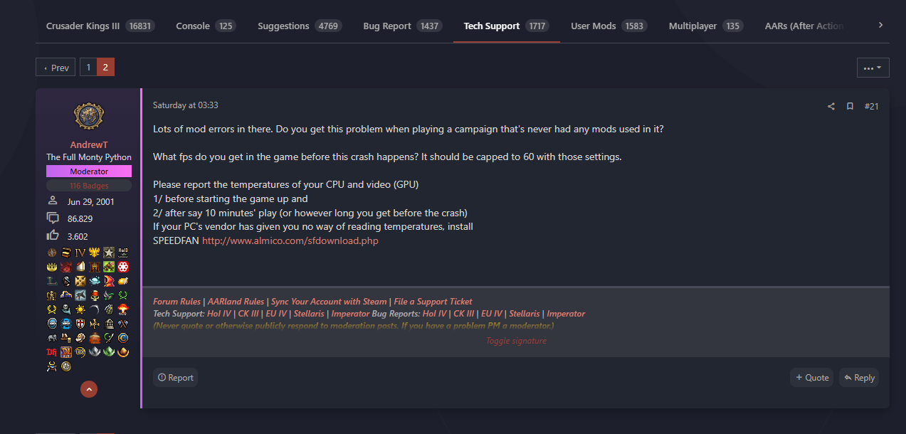Quote this post
906x434 pixels.
(x=811, y=377)
